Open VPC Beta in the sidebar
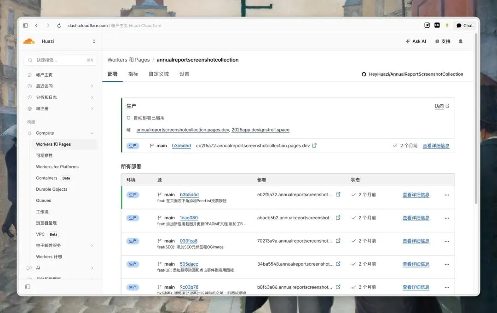This screenshot has width=497, height=313. click(46, 234)
